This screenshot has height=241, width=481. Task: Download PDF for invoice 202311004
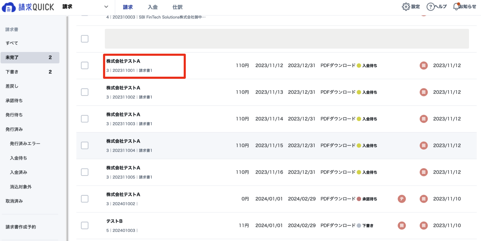338,145
